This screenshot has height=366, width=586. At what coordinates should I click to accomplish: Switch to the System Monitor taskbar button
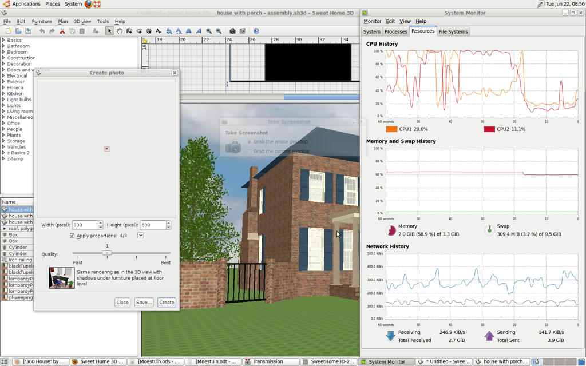click(387, 361)
